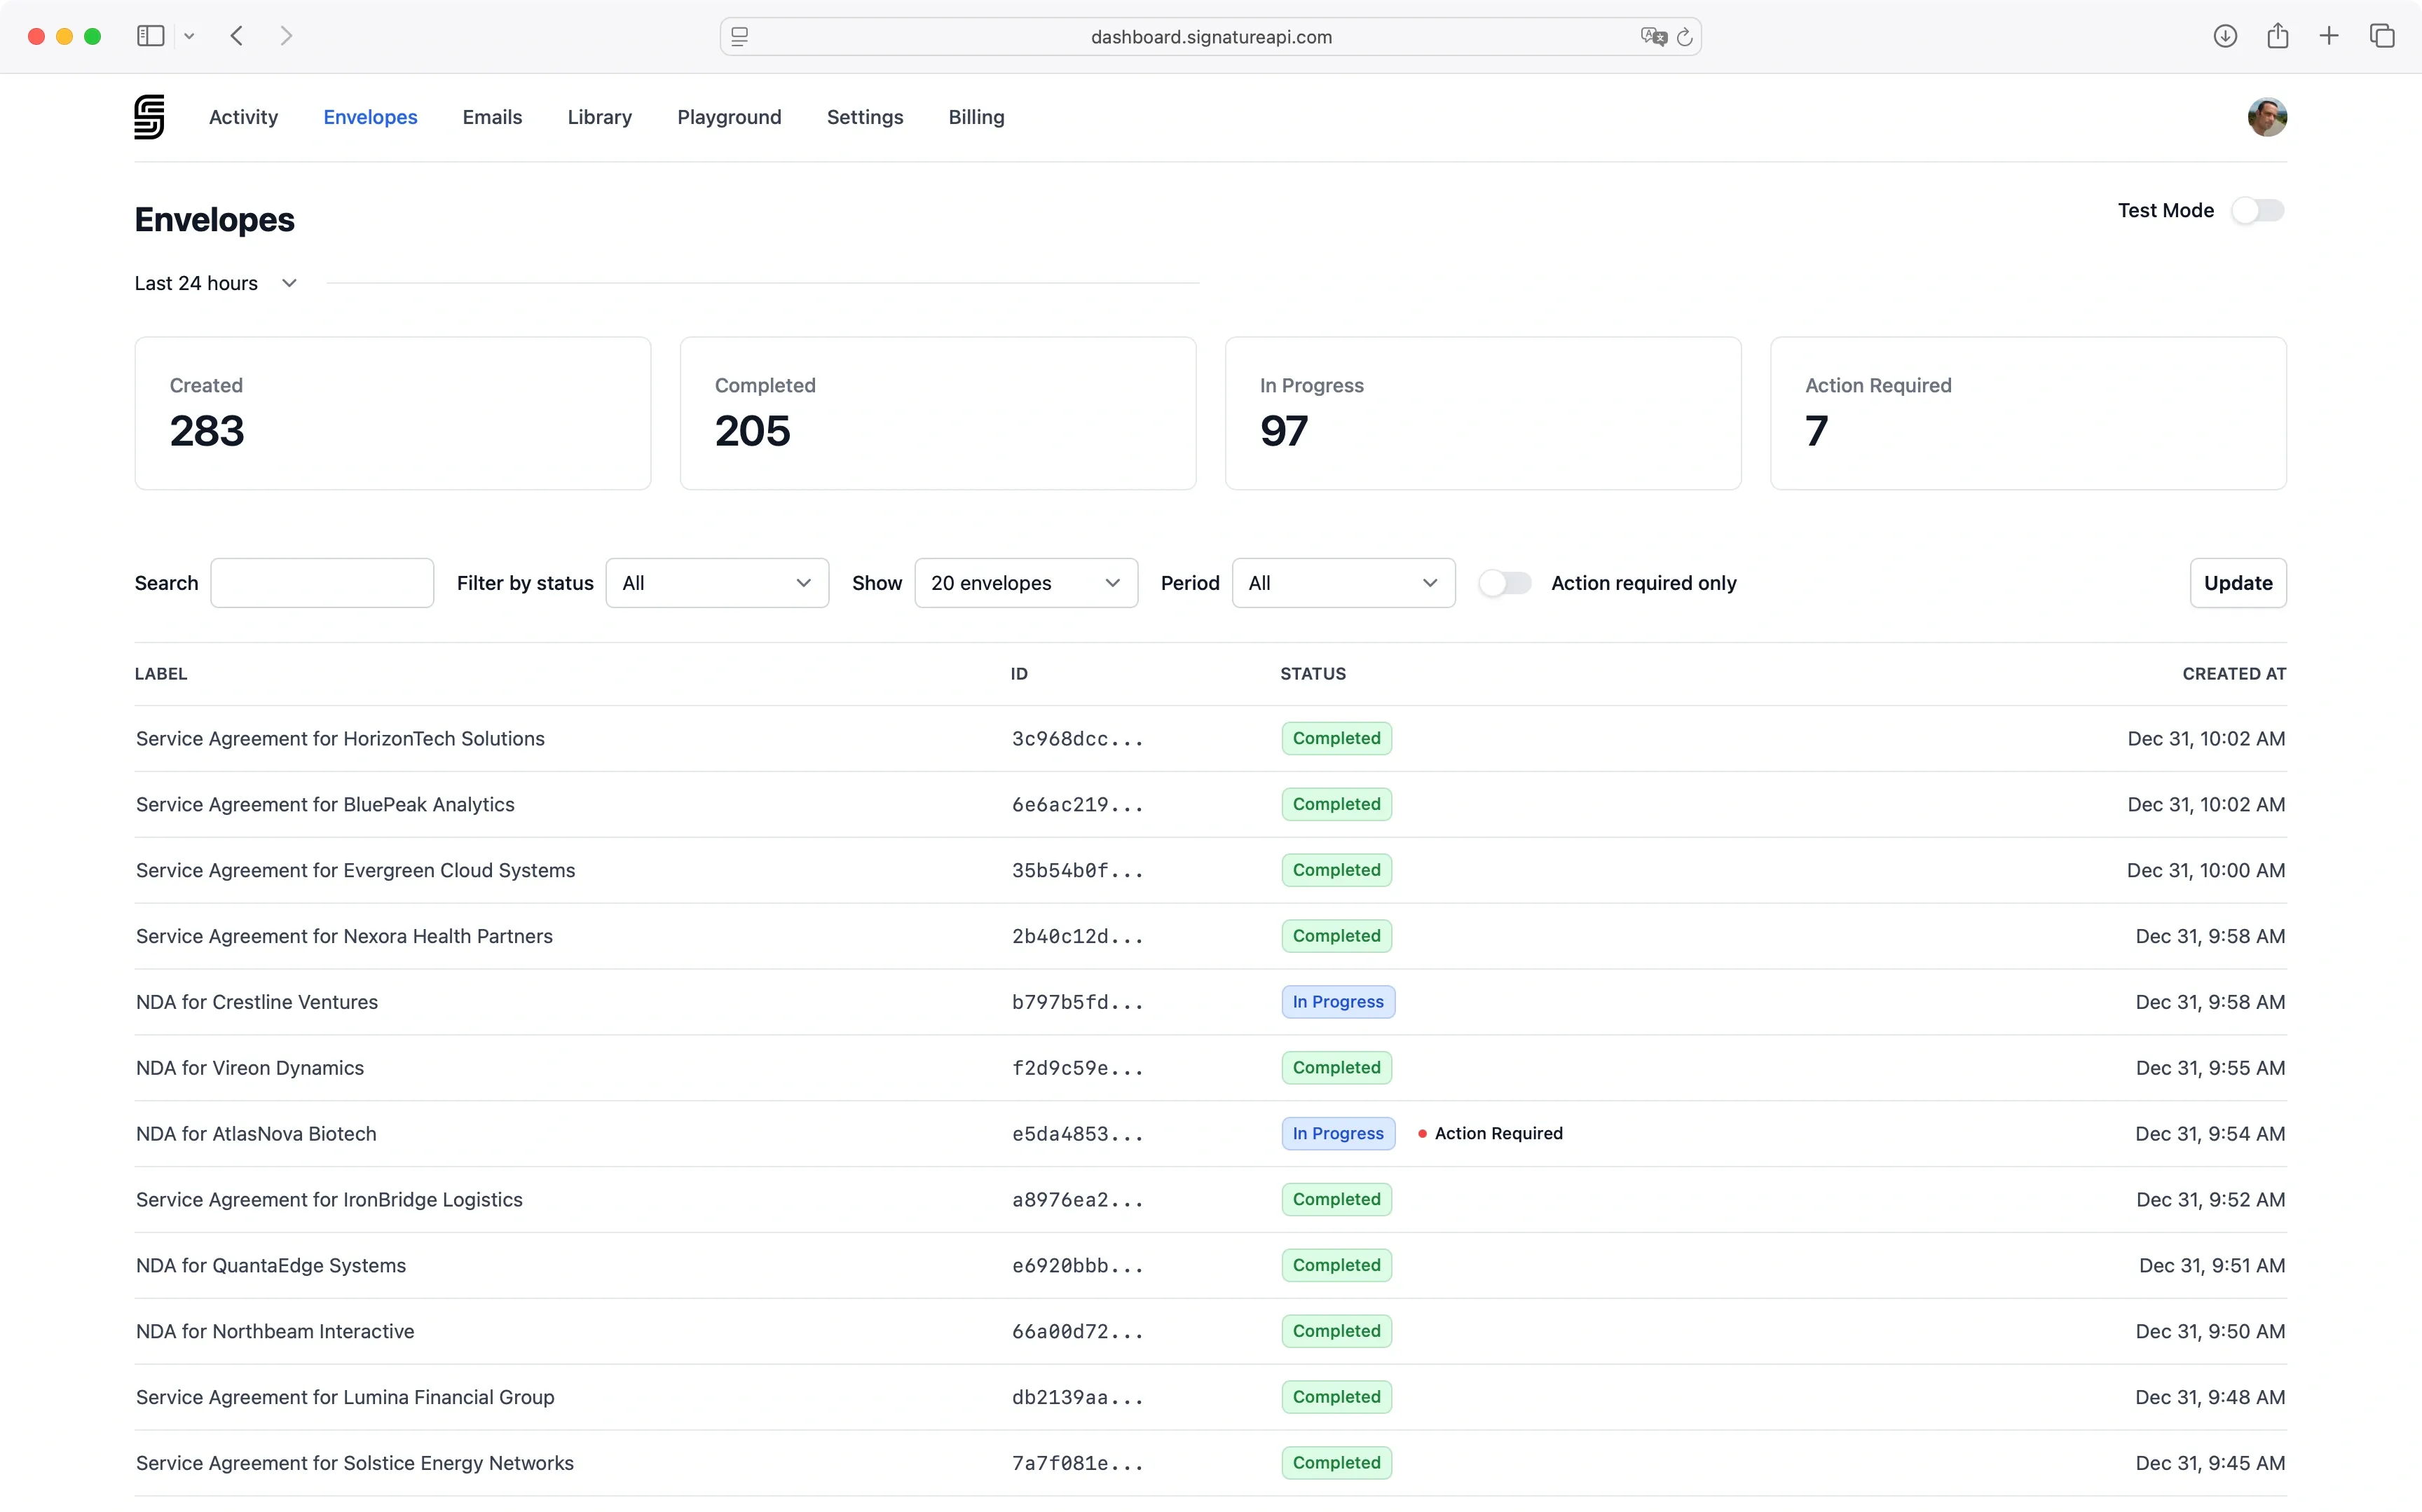The height and width of the screenshot is (1512, 2422).
Task: Go forward with the browser forward arrow
Action: click(287, 36)
